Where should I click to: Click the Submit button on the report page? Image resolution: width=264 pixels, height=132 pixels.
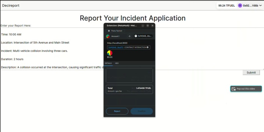[x=251, y=73]
